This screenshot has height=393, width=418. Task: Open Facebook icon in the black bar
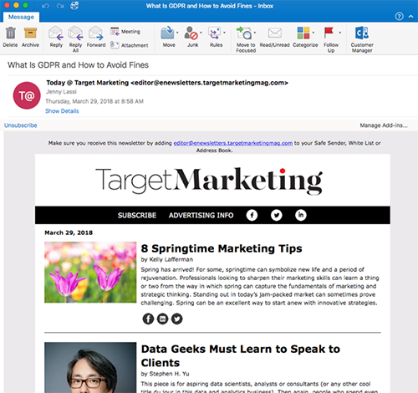252,215
